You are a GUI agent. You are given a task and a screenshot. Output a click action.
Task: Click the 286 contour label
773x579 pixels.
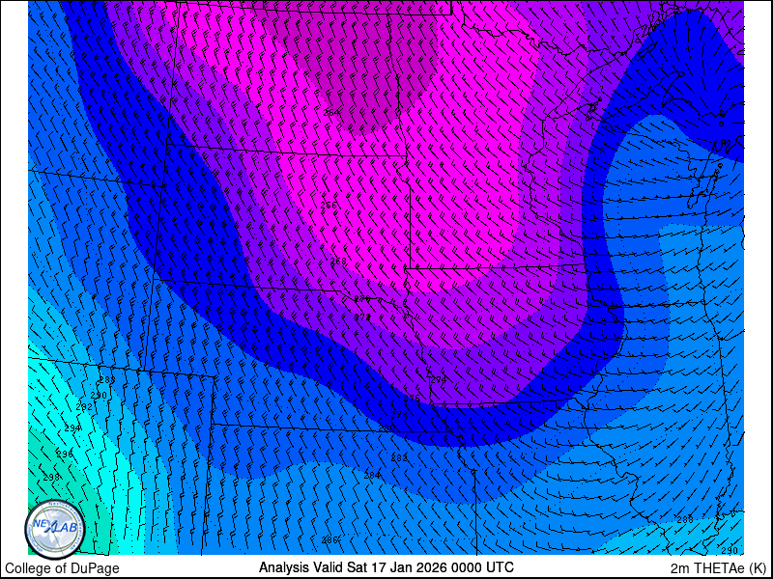click(x=329, y=540)
